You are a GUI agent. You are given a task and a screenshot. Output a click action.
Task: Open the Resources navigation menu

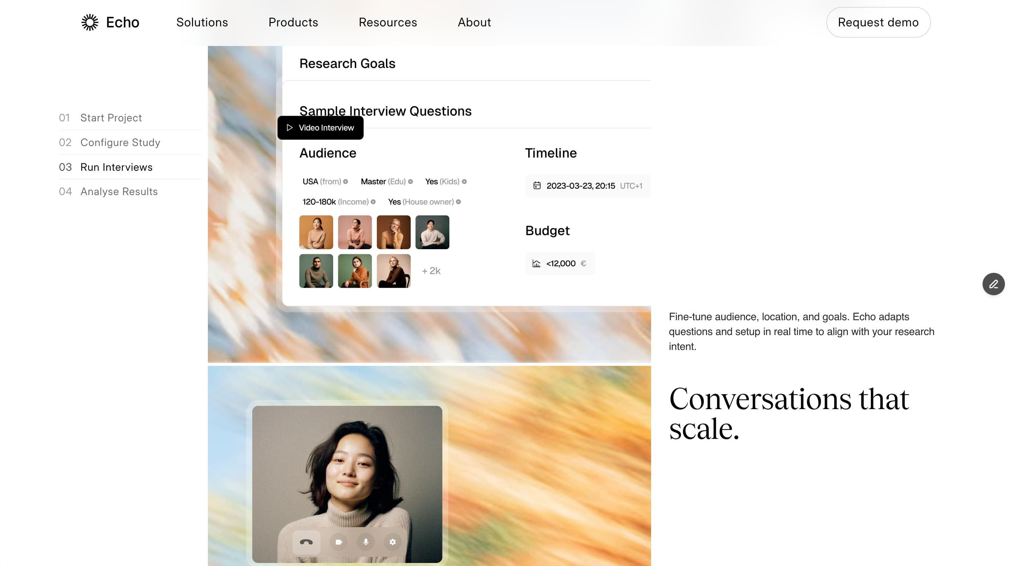(388, 22)
